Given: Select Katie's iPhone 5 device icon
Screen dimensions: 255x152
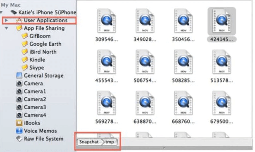Looking at the screenshot, I should click(14, 12).
